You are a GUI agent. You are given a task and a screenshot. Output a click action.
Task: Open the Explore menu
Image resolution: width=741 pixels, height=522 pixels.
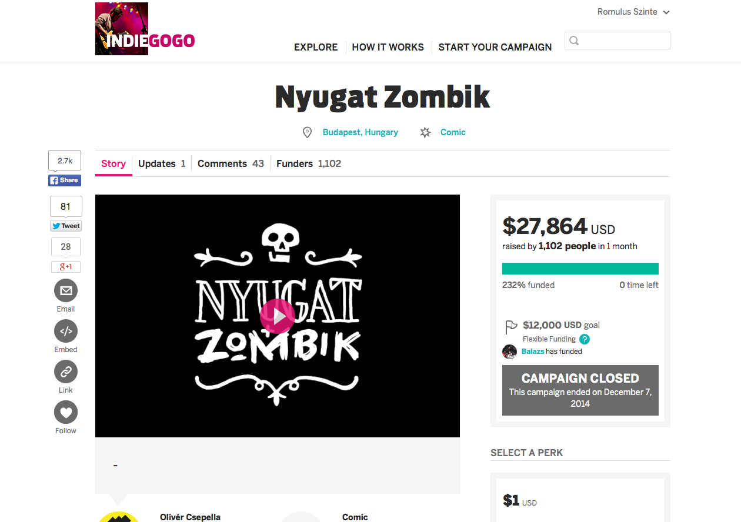pyautogui.click(x=316, y=47)
